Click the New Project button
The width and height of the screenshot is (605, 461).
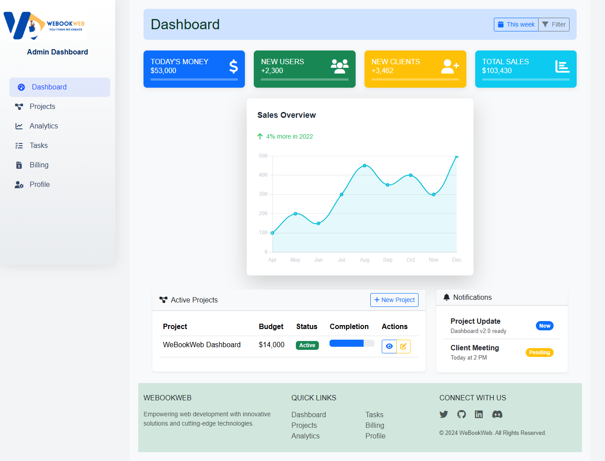pyautogui.click(x=394, y=300)
